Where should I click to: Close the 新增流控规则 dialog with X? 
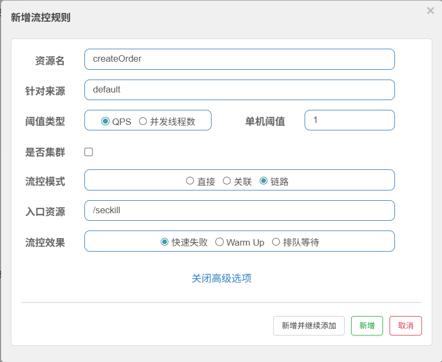(430, 11)
